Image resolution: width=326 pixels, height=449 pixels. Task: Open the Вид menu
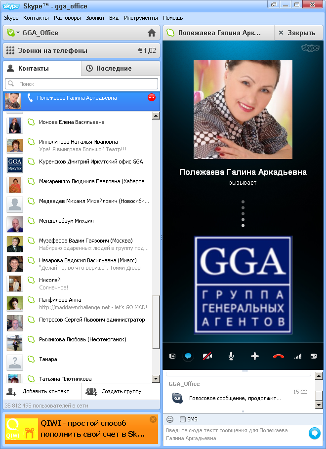[114, 18]
